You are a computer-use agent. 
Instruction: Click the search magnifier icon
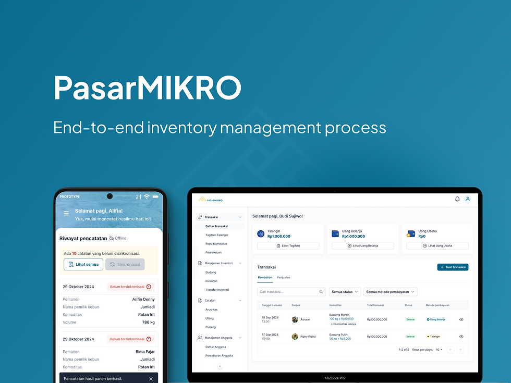tap(321, 292)
